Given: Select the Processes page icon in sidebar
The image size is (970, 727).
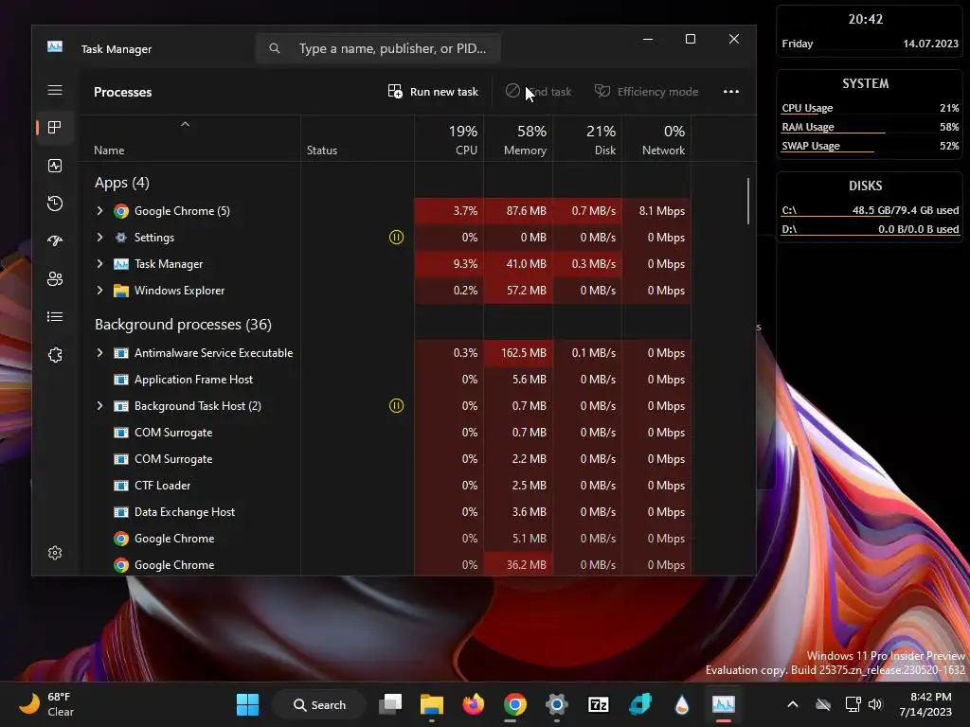Looking at the screenshot, I should click(55, 128).
